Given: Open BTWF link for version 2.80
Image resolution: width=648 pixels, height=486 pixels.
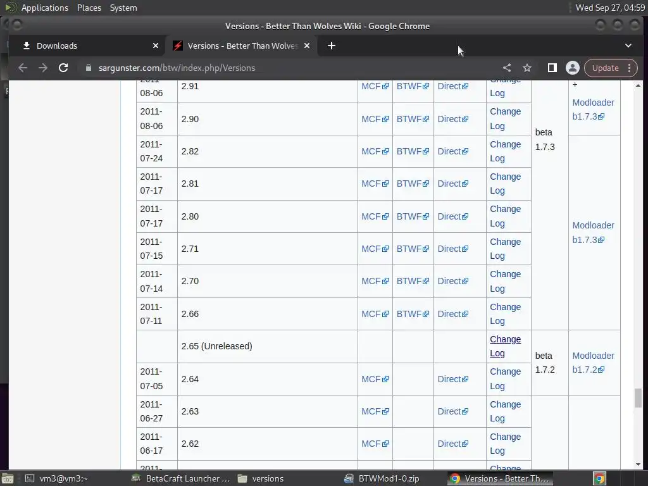Looking at the screenshot, I should coord(413,216).
